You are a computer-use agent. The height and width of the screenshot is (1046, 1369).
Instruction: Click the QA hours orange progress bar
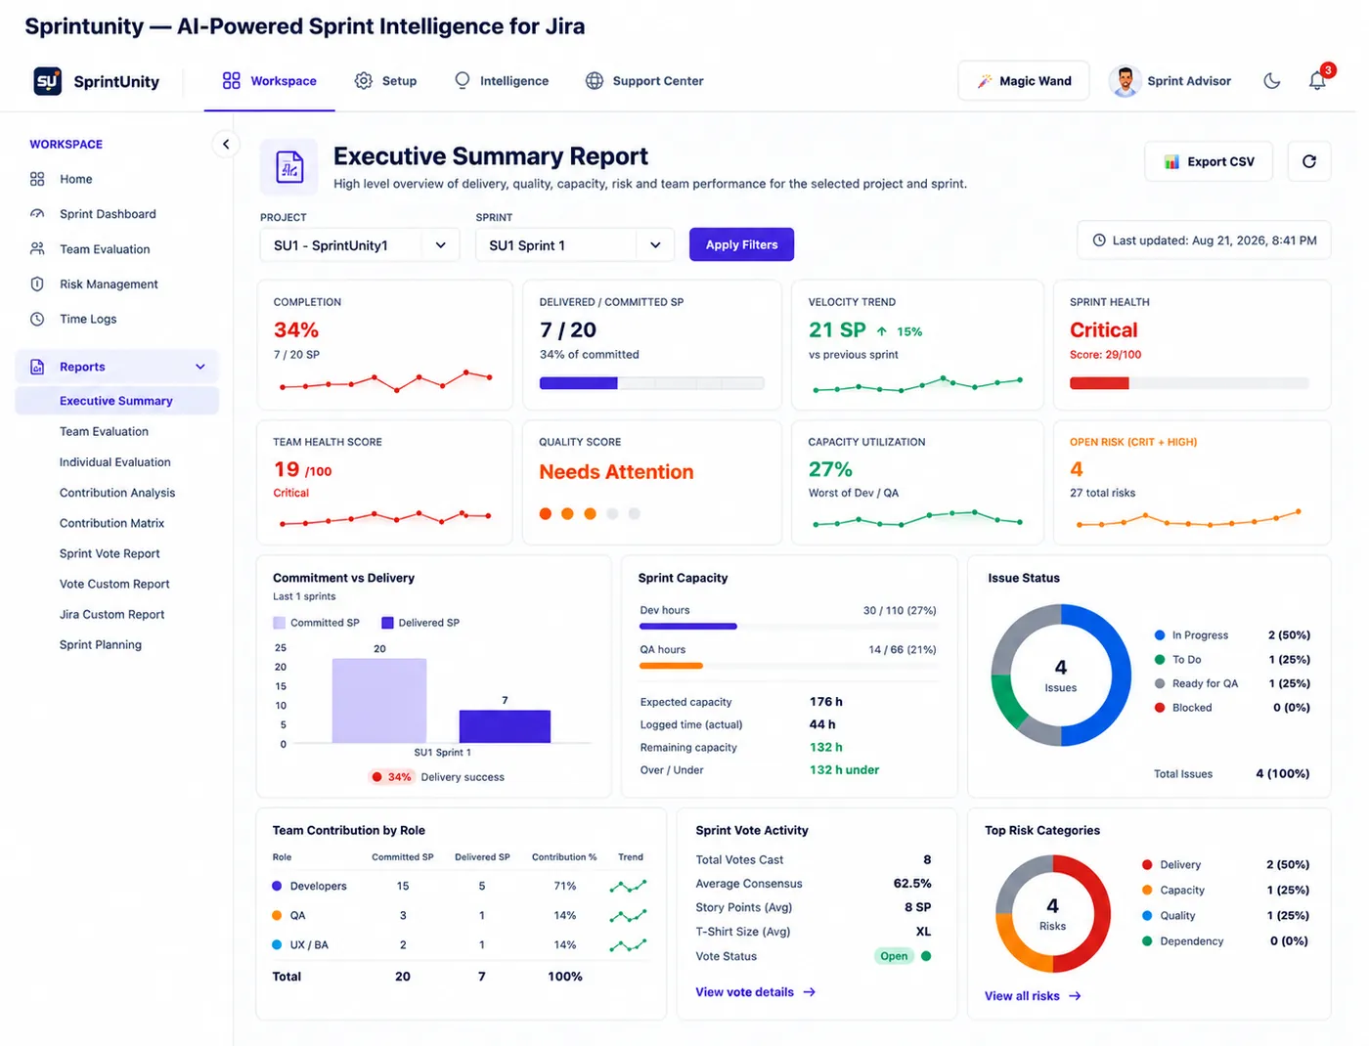pyautogui.click(x=671, y=666)
